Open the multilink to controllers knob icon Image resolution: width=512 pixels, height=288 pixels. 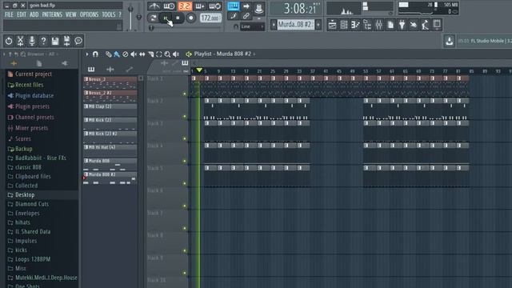click(x=259, y=8)
